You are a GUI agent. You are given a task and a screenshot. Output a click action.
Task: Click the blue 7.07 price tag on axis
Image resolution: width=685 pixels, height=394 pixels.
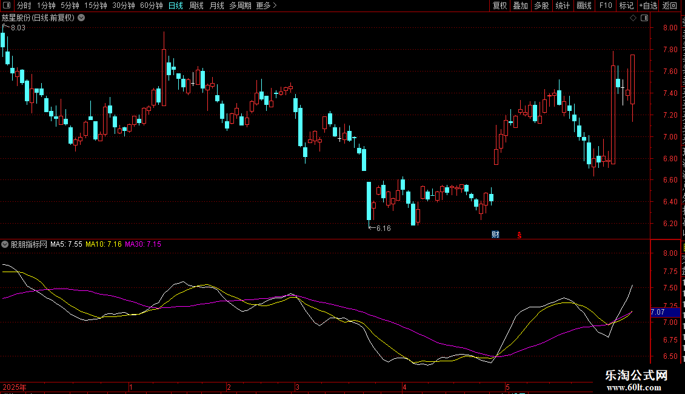click(665, 312)
